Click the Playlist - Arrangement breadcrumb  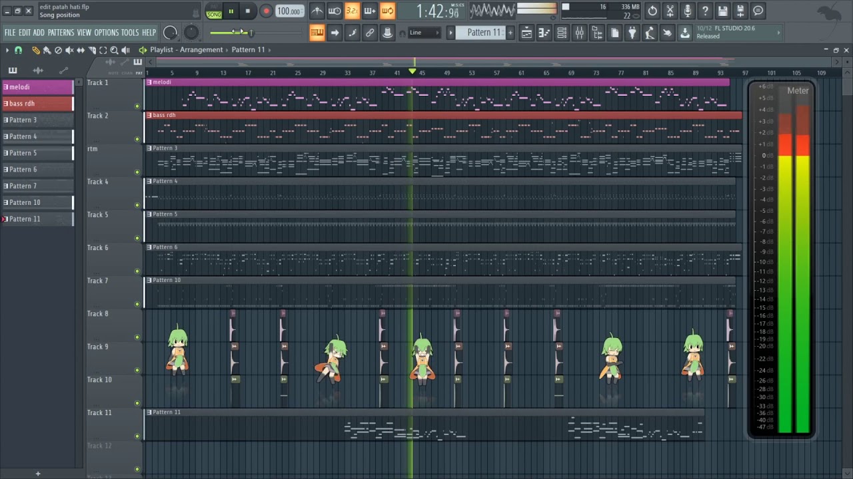coord(187,50)
